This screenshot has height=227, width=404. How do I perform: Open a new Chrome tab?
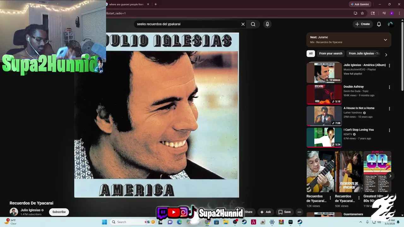156,4
